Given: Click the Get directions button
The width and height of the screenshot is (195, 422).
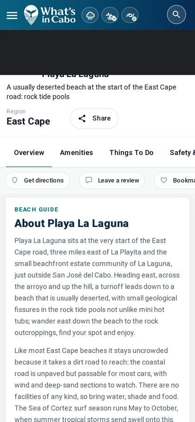Looking at the screenshot, I should [38, 180].
